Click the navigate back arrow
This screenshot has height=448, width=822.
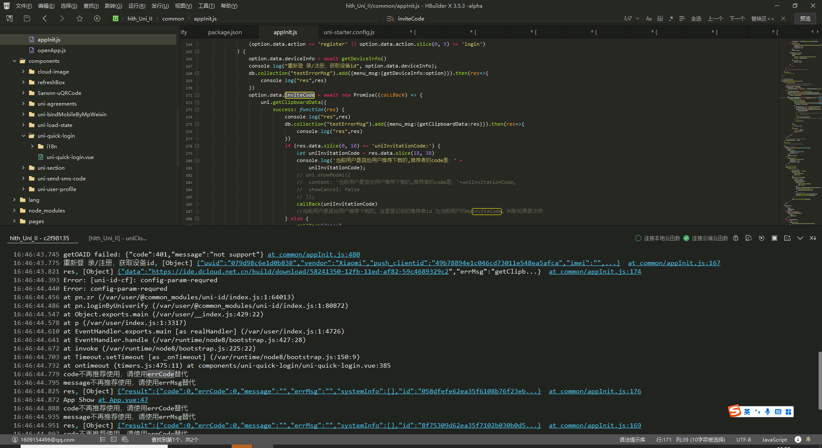(x=45, y=18)
